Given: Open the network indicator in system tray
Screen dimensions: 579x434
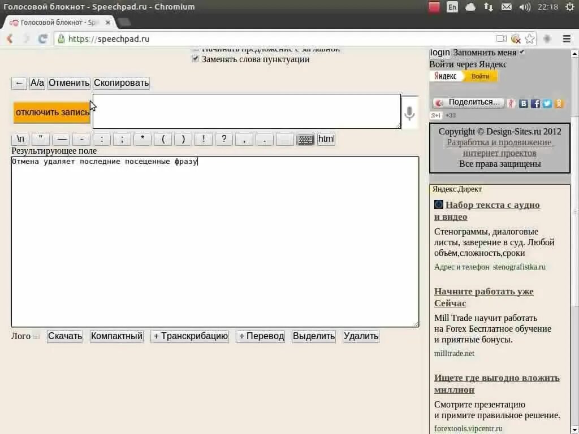Looking at the screenshot, I should coord(489,7).
